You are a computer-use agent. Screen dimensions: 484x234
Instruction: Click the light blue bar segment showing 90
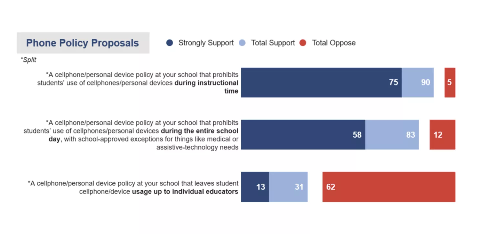418,83
